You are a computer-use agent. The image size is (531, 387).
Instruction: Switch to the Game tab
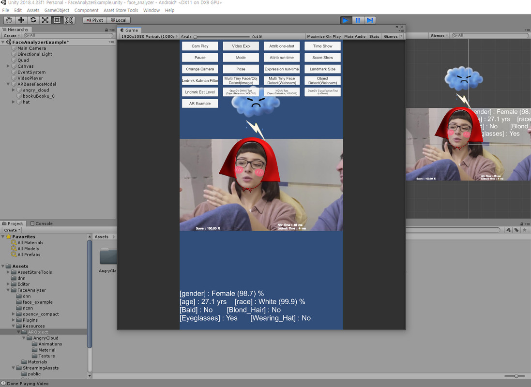click(129, 30)
